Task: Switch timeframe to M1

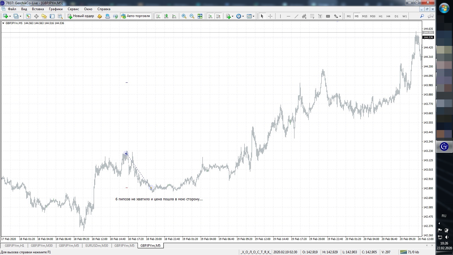Action: tap(349, 16)
